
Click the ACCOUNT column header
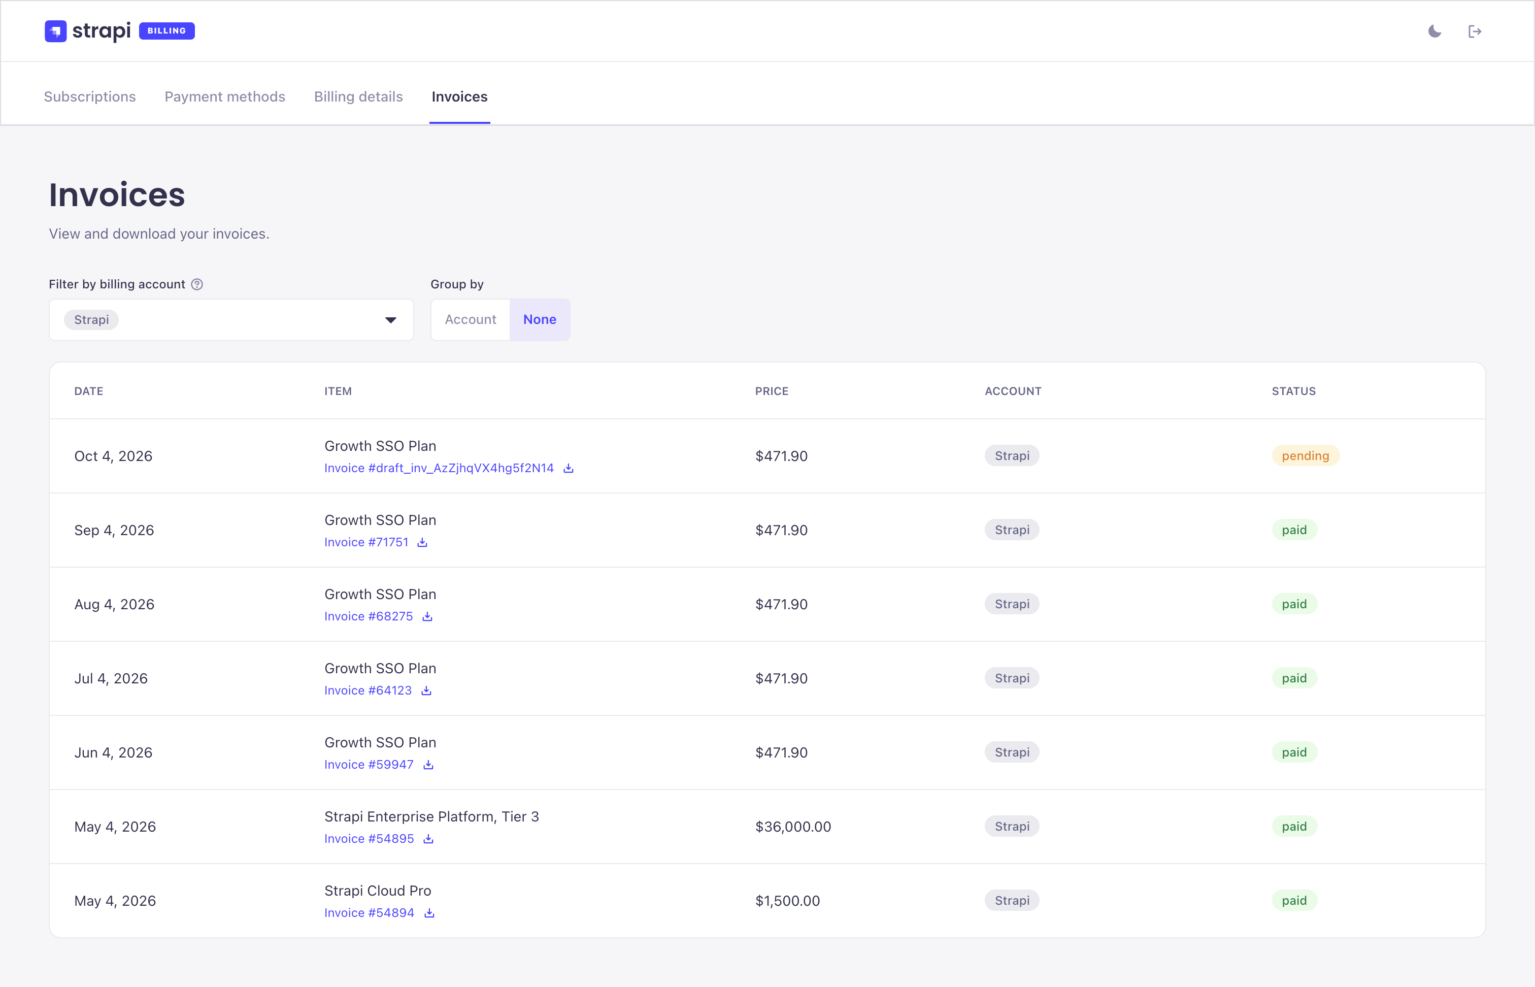coord(1013,391)
